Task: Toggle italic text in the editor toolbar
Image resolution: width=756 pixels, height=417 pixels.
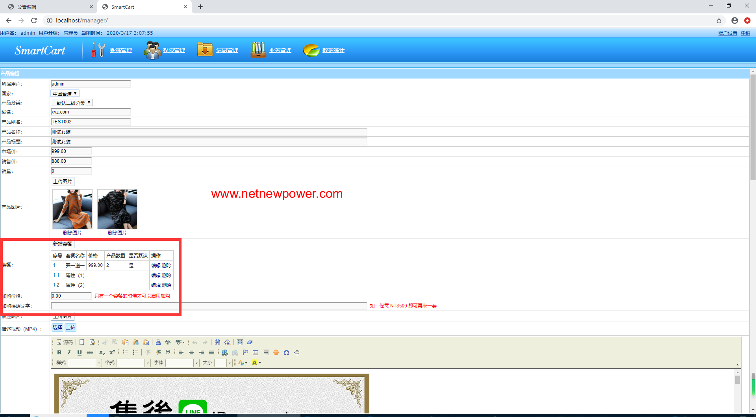Action: [69, 353]
